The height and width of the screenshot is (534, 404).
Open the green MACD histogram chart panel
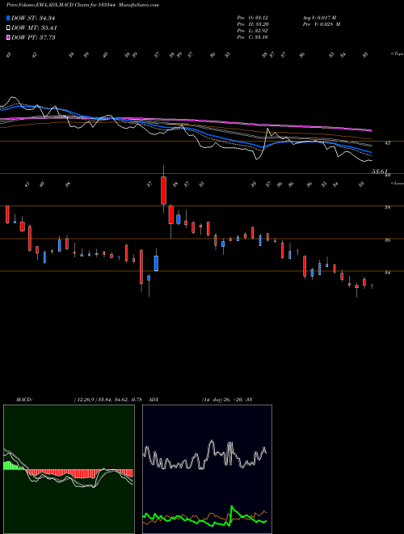69,469
